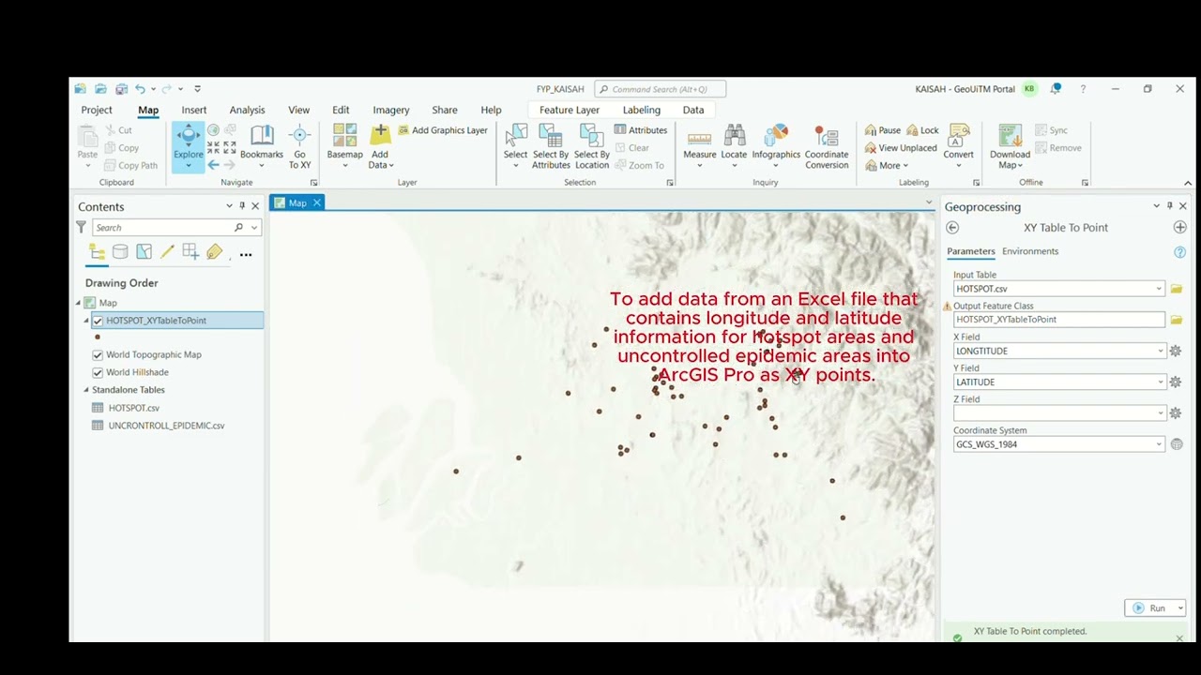1201x675 pixels.
Task: Click the KB user profile badge
Action: (1030, 89)
